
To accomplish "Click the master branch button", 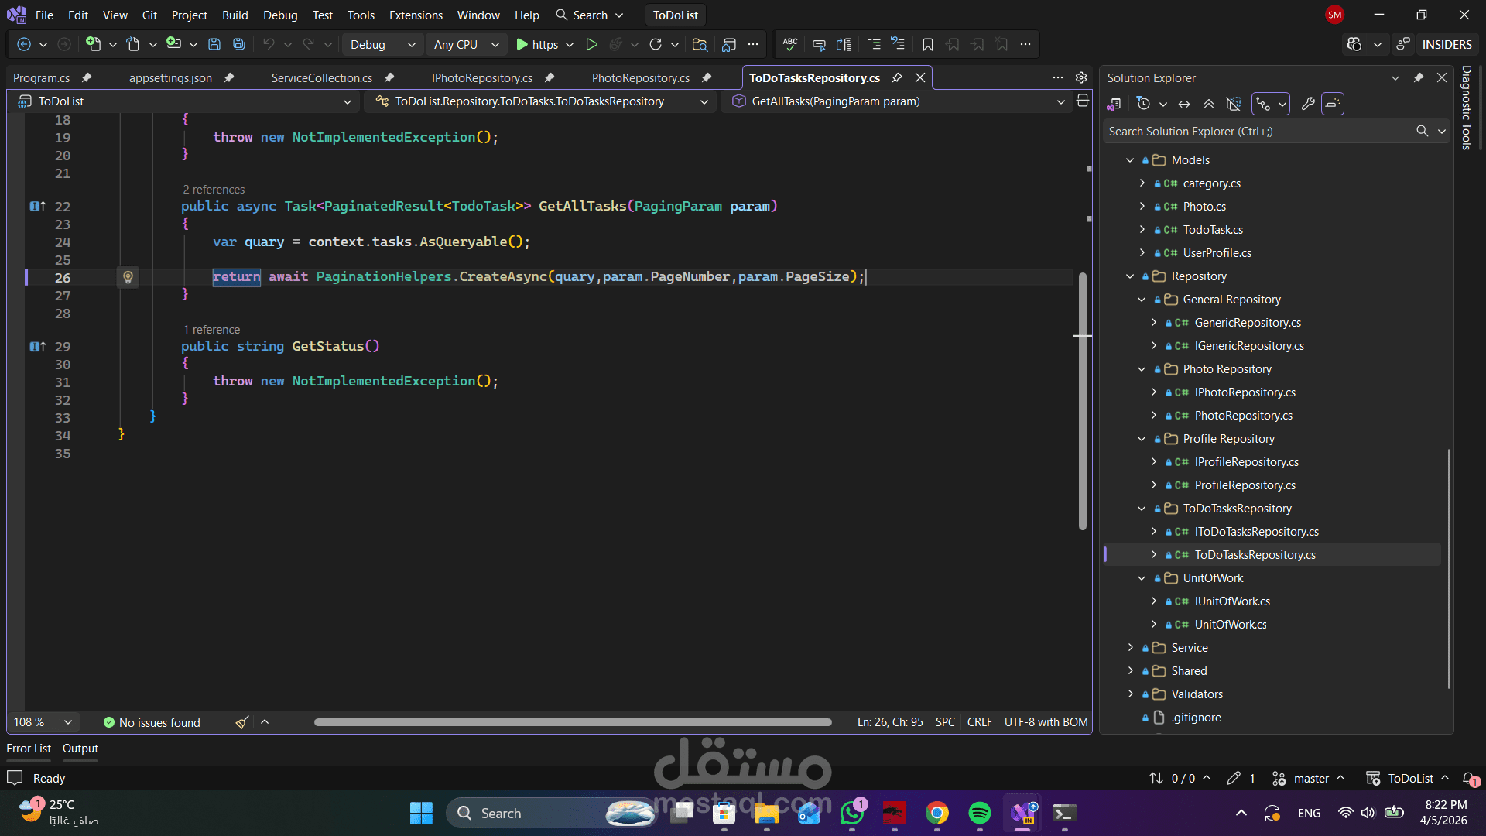I will click(x=1310, y=779).
